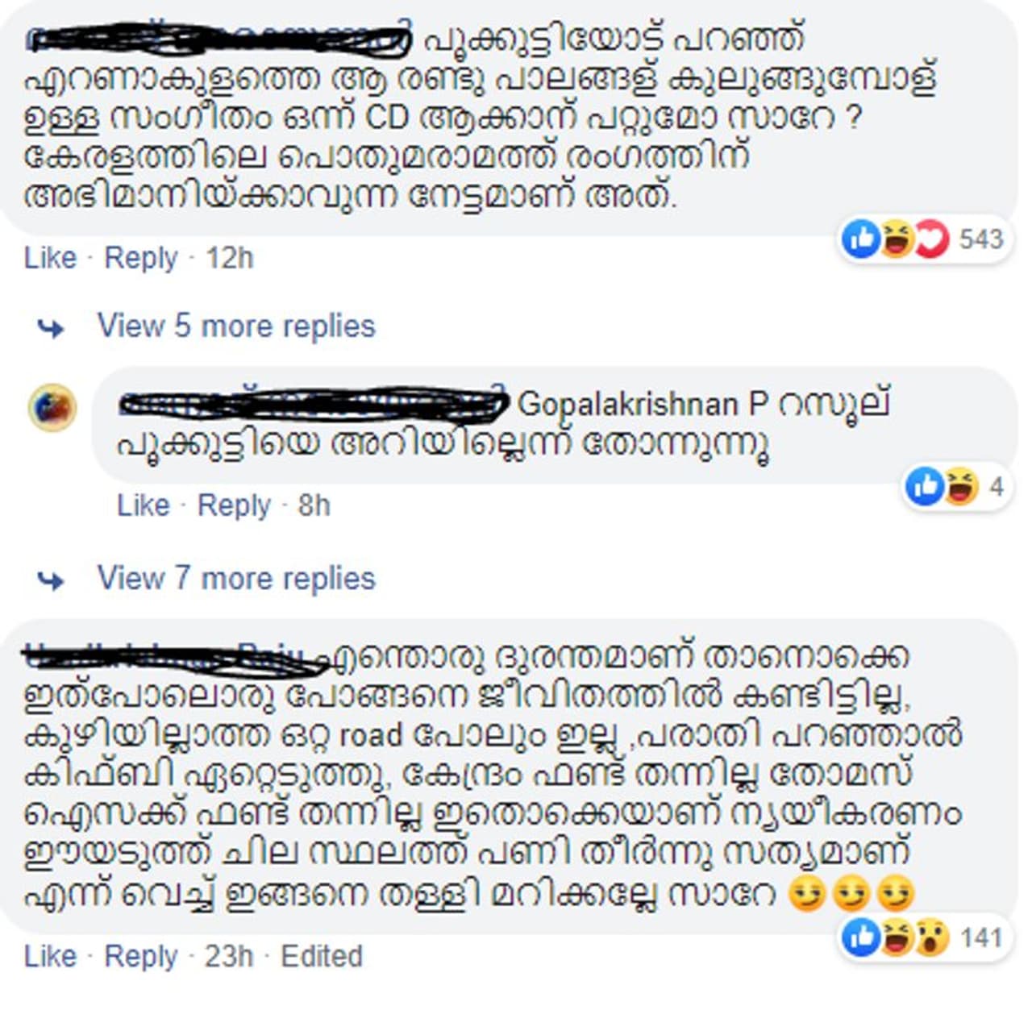This screenshot has height=1010, width=1032.
Task: Click the like reaction icon beside 4
Action: click(x=924, y=487)
